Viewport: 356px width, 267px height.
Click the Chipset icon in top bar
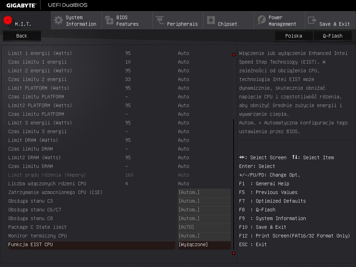click(211, 20)
